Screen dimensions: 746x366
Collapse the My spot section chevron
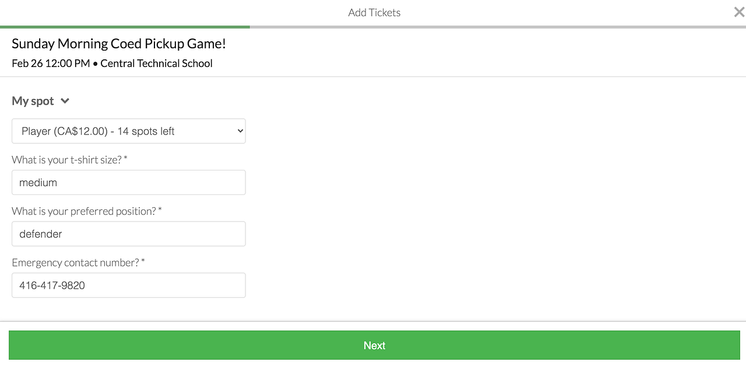click(x=65, y=101)
